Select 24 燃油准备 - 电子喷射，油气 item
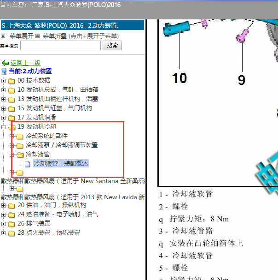The height and width of the screenshot is (280, 278). tap(58, 214)
